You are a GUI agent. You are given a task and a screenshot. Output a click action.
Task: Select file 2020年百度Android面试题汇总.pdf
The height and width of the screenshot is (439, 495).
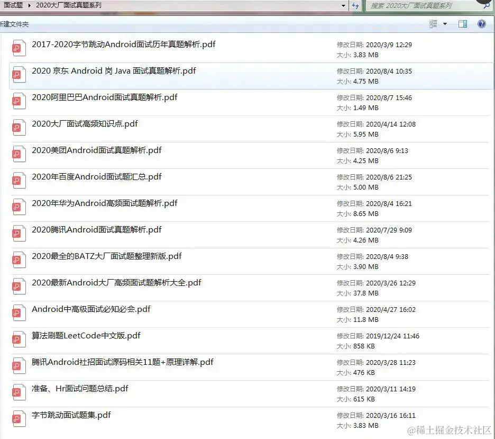(x=97, y=177)
